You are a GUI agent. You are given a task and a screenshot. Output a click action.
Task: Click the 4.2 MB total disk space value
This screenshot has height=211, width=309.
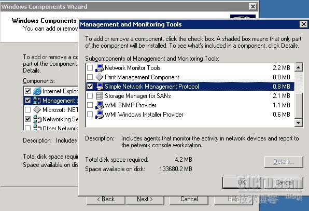click(x=184, y=160)
